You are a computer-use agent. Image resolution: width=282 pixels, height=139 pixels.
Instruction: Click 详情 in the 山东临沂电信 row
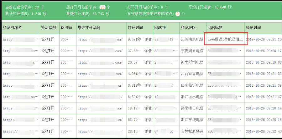[x=148, y=85]
